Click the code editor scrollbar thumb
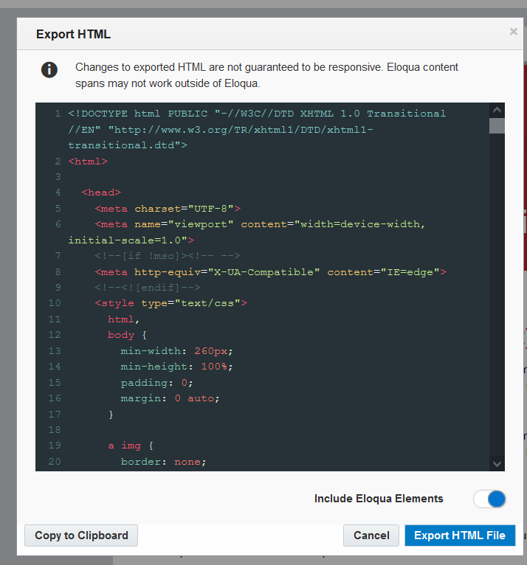This screenshot has height=565, width=527. [x=497, y=125]
